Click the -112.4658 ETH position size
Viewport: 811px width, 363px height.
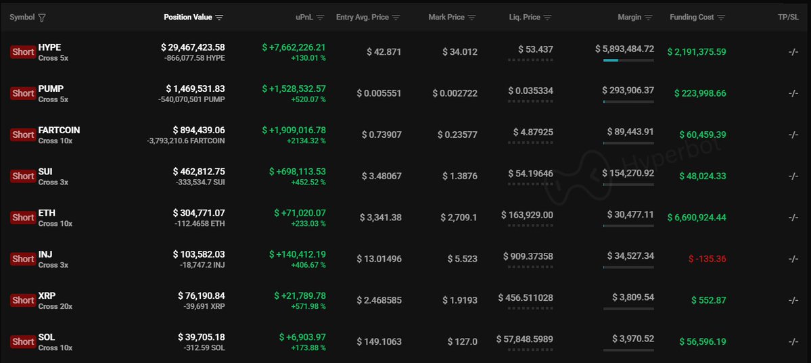coord(200,224)
